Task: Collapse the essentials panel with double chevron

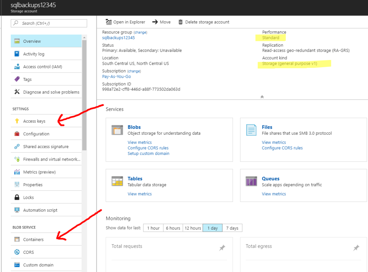Action: tap(262, 97)
